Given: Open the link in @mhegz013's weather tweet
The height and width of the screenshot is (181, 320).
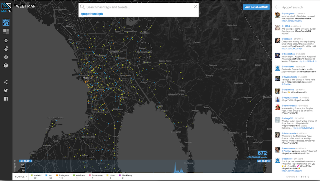Looking at the screenshot, I should point(303,128).
